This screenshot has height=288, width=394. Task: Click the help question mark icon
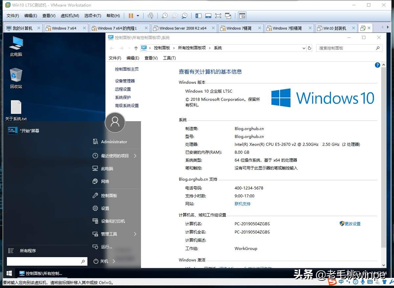point(377,65)
